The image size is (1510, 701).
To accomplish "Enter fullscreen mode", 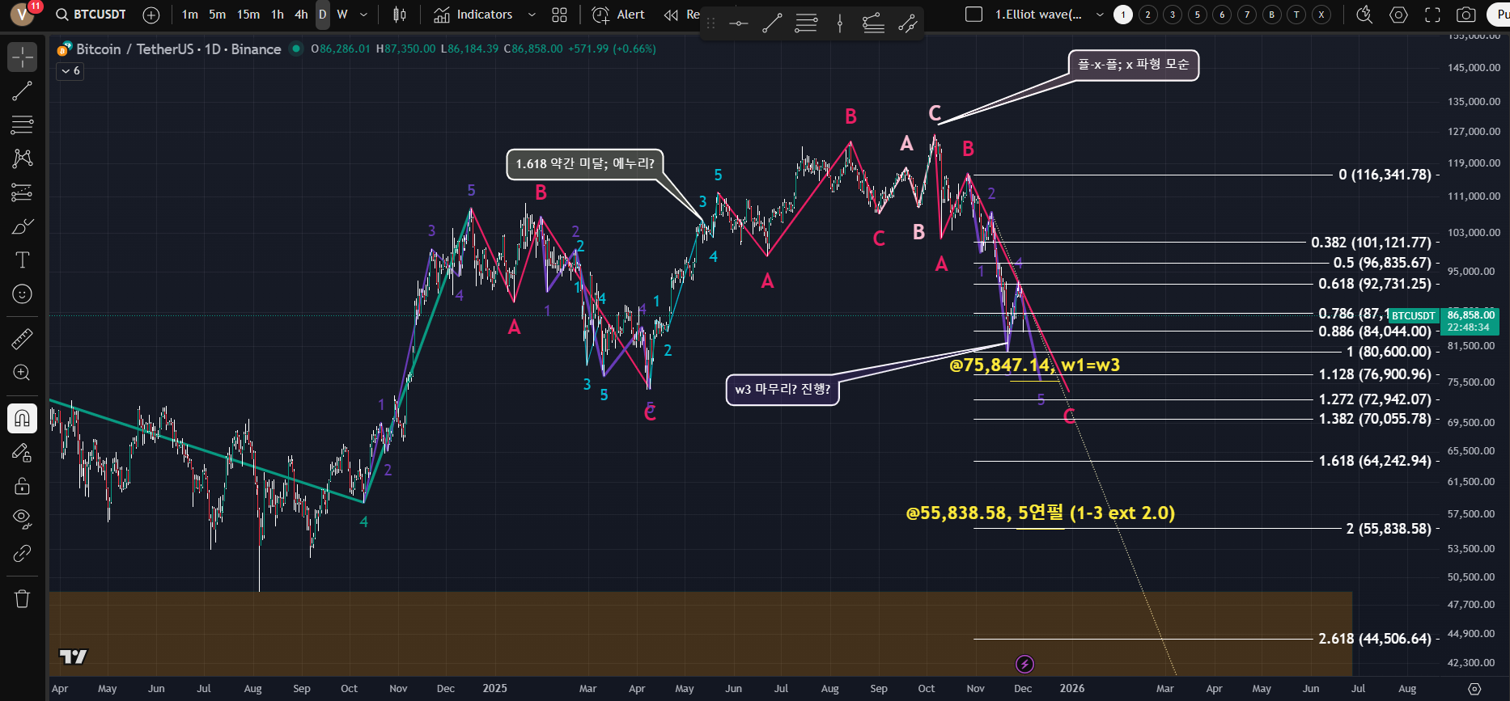I will tap(1432, 15).
